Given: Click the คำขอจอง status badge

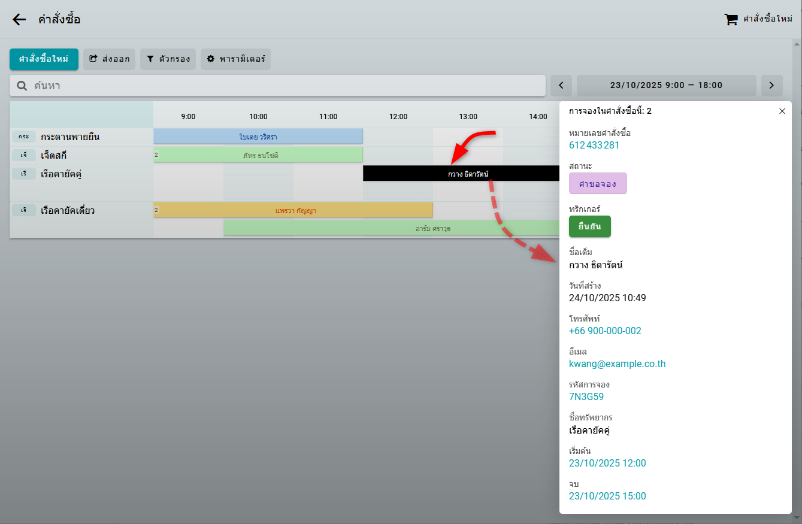Looking at the screenshot, I should point(597,183).
